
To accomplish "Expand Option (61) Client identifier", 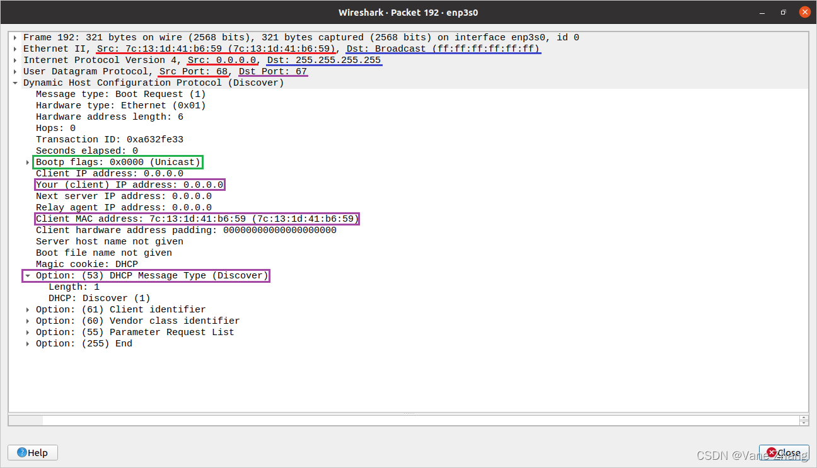I will click(28, 310).
